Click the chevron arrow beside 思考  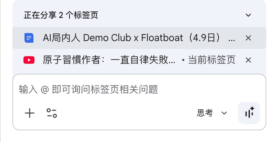(x=224, y=113)
